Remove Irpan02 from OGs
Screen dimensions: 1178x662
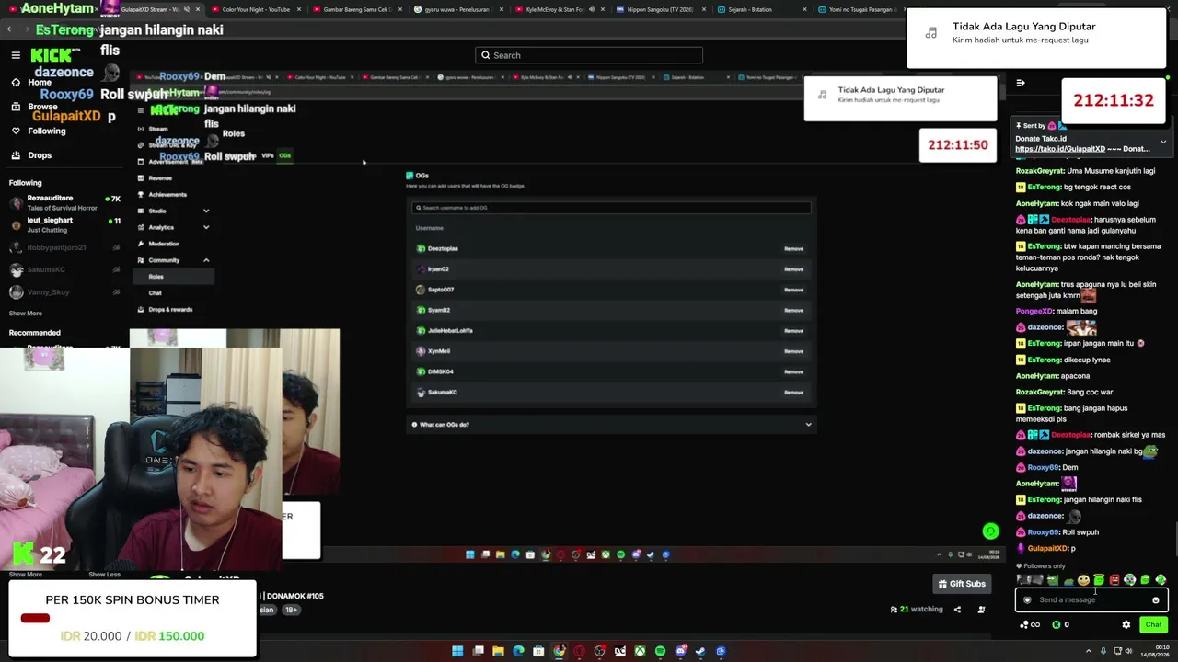click(793, 269)
